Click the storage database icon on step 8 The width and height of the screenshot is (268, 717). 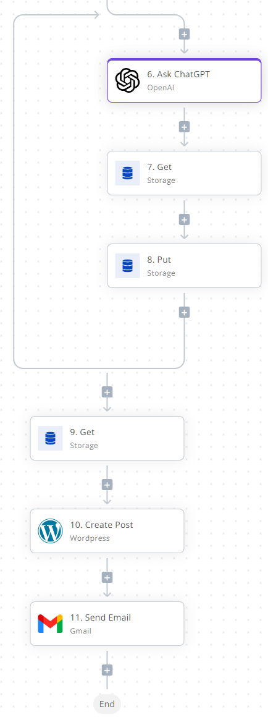(127, 266)
